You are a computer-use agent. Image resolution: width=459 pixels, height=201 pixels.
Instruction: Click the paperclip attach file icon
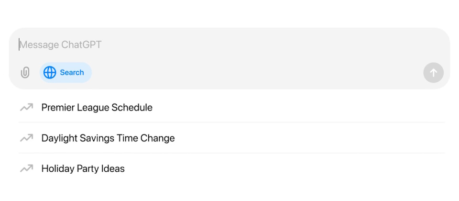tap(25, 73)
